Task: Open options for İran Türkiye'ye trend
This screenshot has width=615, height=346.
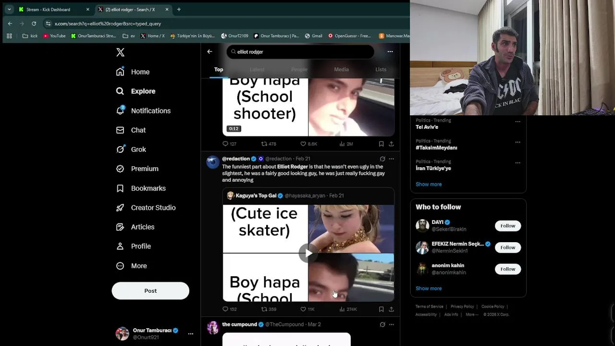Action: click(517, 163)
